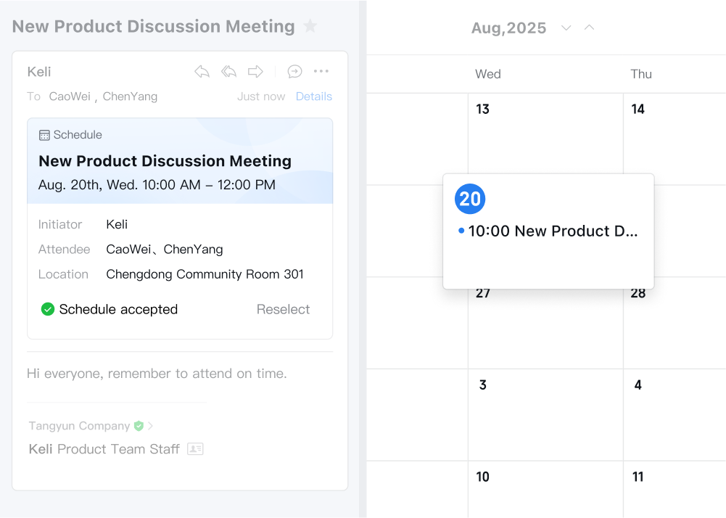Open the more options ellipsis menu

pyautogui.click(x=321, y=71)
